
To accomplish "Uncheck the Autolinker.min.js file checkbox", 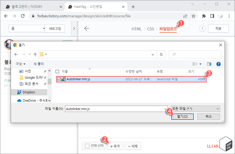I will (60, 79).
